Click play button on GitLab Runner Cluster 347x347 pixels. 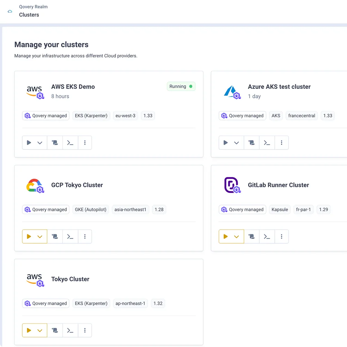pyautogui.click(x=226, y=237)
